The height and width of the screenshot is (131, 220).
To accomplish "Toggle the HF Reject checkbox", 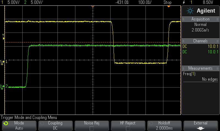I will pos(128,128).
